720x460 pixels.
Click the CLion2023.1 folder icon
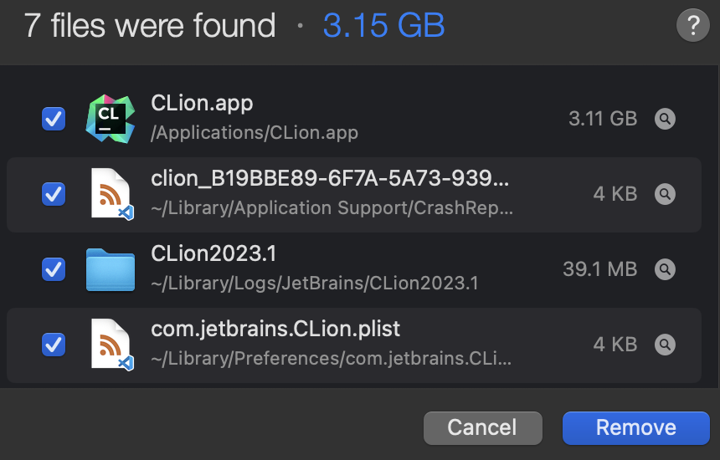pos(111,269)
